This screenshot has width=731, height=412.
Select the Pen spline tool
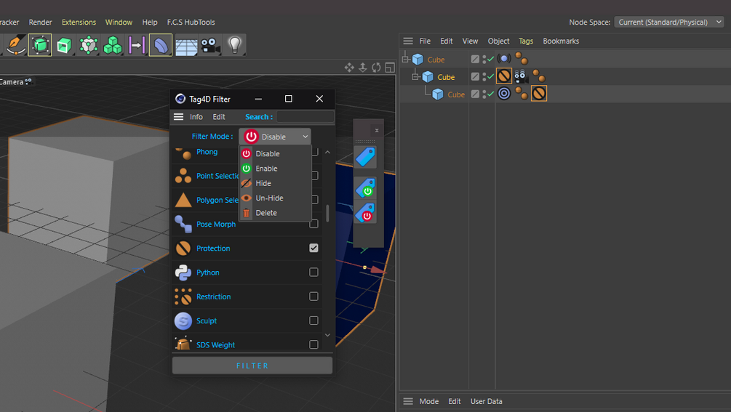pos(15,45)
